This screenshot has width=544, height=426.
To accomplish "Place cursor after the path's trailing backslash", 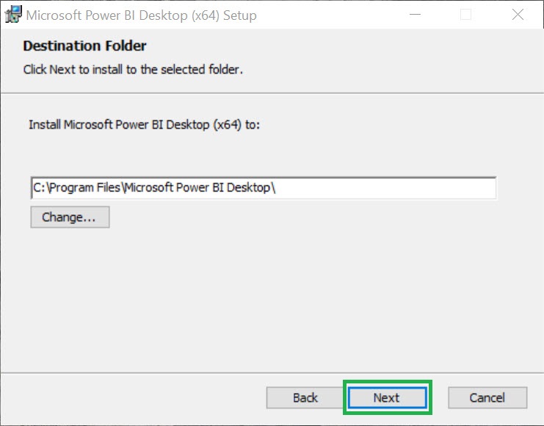I will (276, 188).
